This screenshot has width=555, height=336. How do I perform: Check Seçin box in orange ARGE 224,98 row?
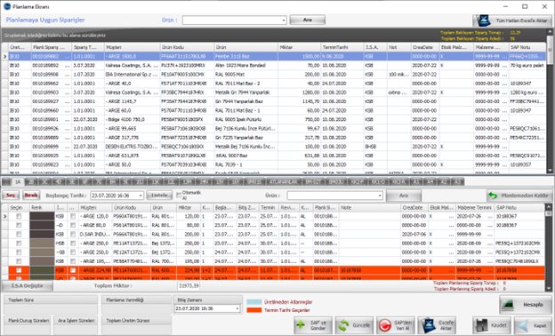coord(19,270)
